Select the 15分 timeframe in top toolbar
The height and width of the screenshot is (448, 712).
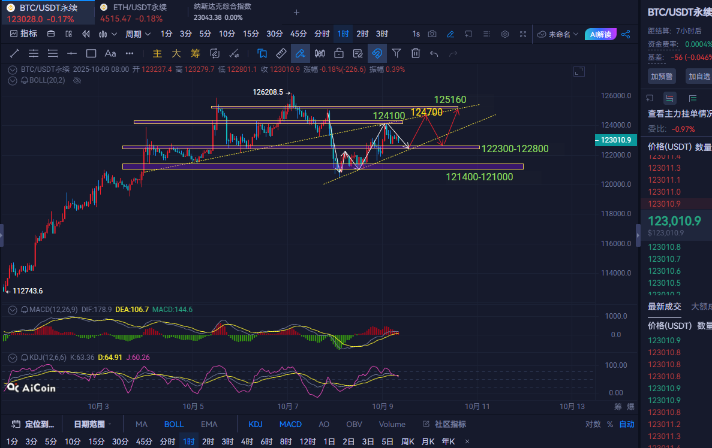click(x=251, y=34)
